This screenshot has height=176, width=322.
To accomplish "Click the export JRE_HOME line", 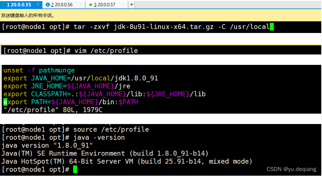I will tap(67, 86).
